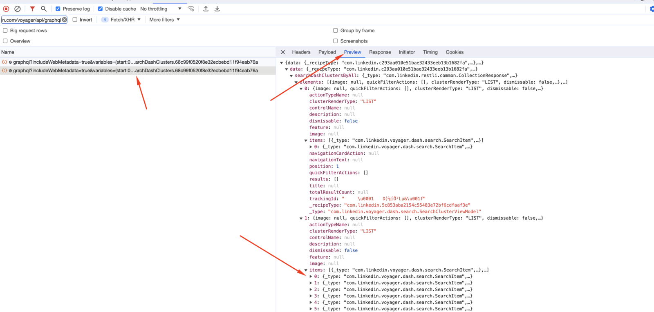Export HAR file download icon
The image size is (654, 312).
217,9
